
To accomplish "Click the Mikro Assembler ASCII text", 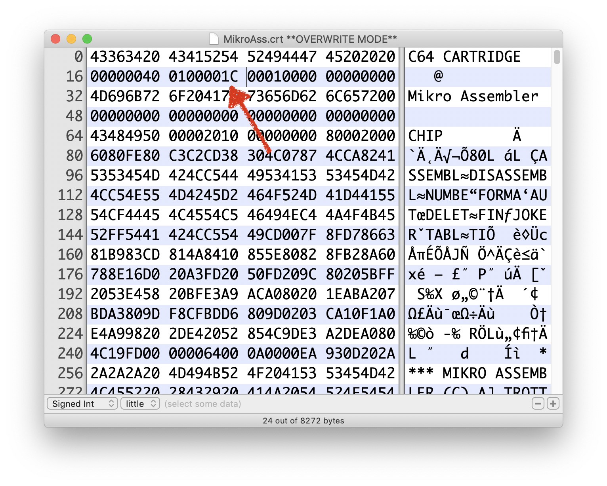I will 473,96.
